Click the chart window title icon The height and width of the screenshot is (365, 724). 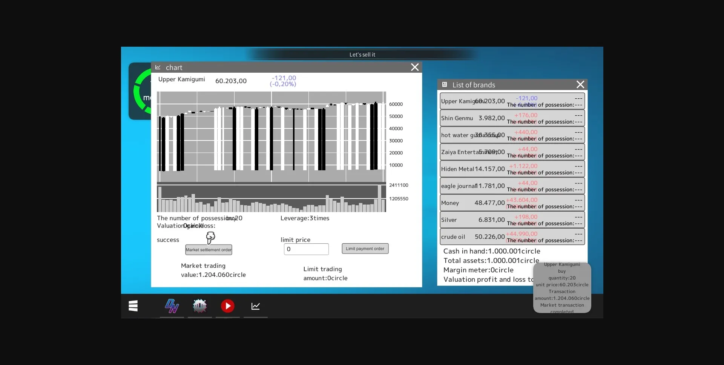(x=158, y=67)
